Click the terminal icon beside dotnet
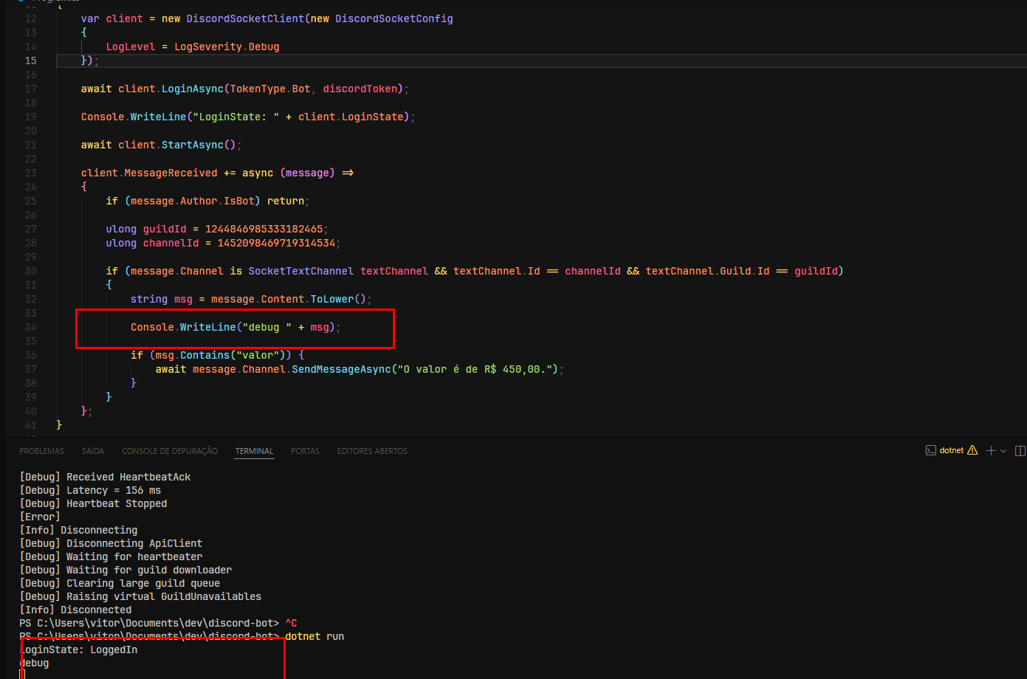This screenshot has width=1027, height=679. tap(930, 450)
